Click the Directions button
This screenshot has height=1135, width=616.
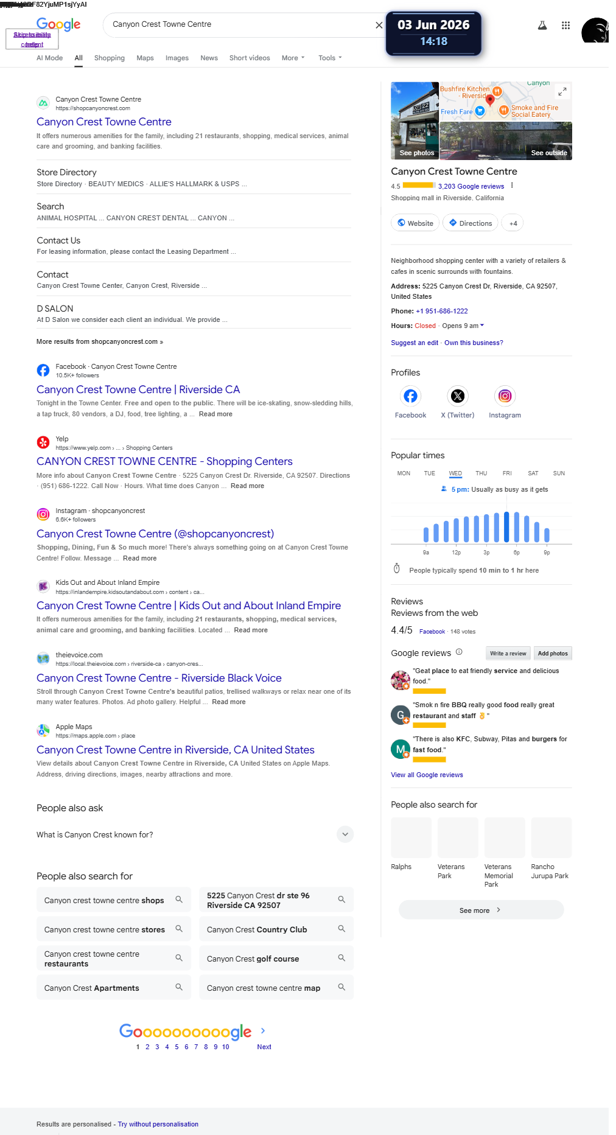click(x=471, y=223)
